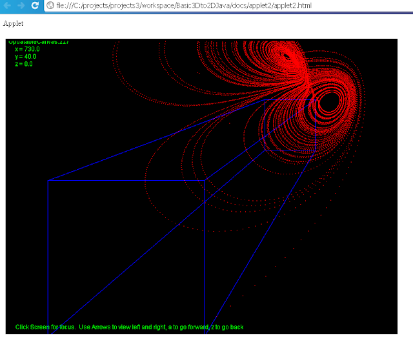Click the browser forward arrow

pos(21,5)
